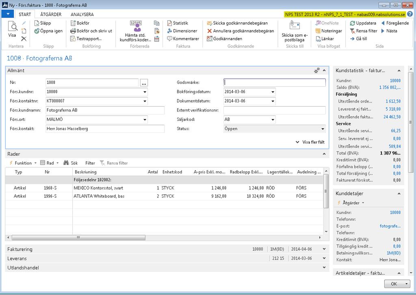Switch to ÅTGÄRDER tab

[x=51, y=14]
